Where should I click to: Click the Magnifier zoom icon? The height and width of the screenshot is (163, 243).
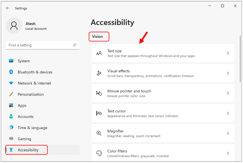click(x=99, y=133)
